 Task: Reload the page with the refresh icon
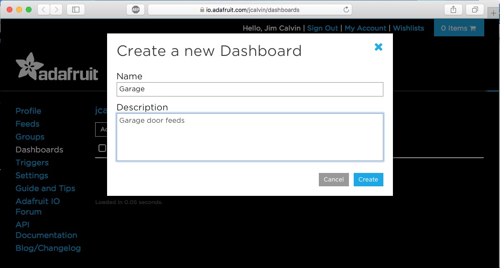click(346, 10)
